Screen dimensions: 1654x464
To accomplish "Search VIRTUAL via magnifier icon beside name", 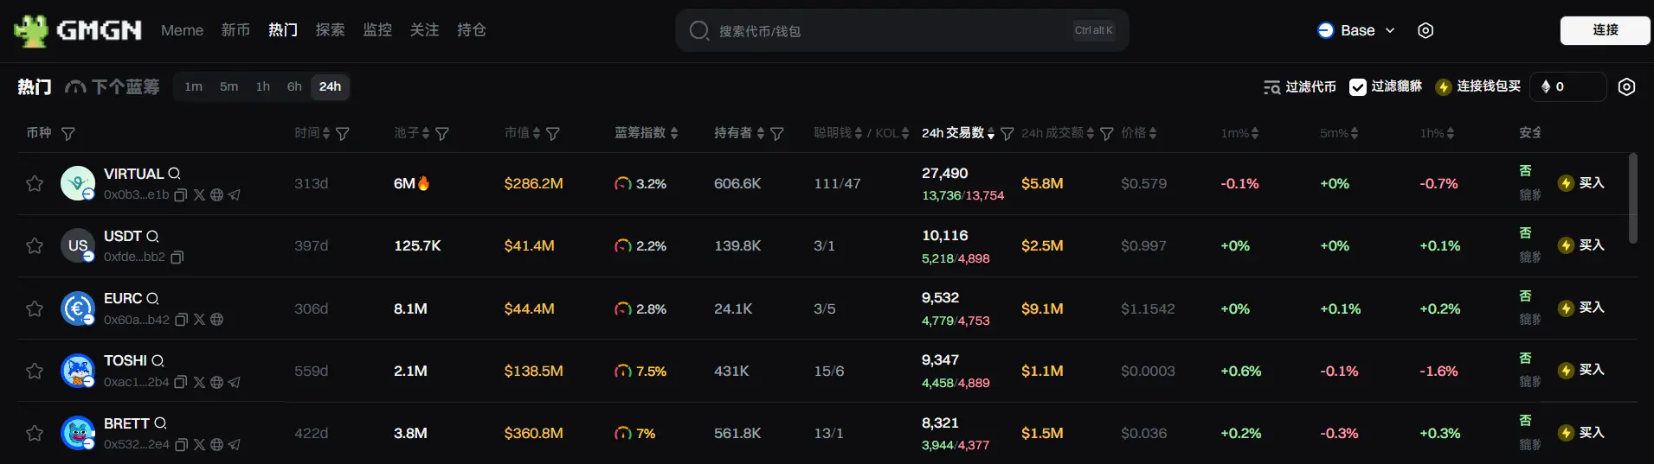I will 174,174.
